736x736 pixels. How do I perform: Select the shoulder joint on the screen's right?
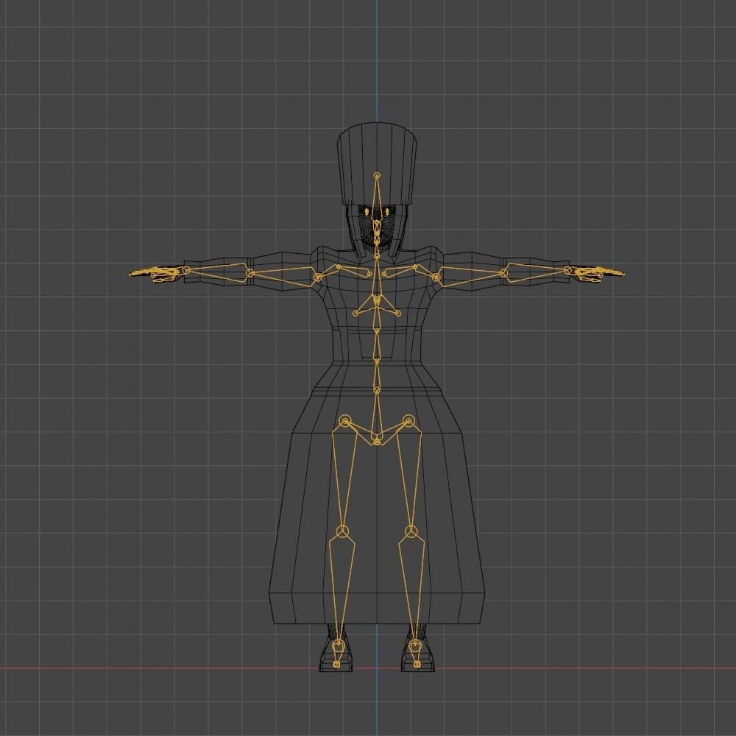[436, 277]
